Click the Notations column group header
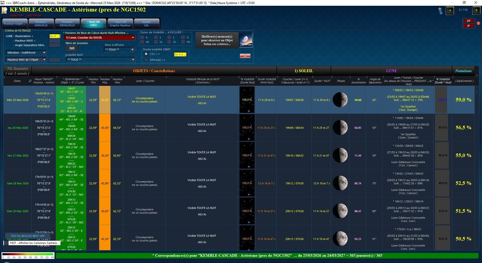482x263 pixels. pyautogui.click(x=463, y=71)
